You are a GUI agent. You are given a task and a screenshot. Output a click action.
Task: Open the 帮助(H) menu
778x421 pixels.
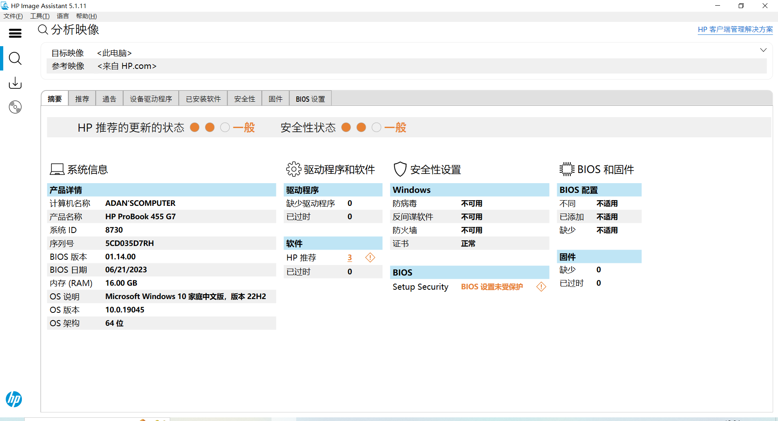click(86, 16)
